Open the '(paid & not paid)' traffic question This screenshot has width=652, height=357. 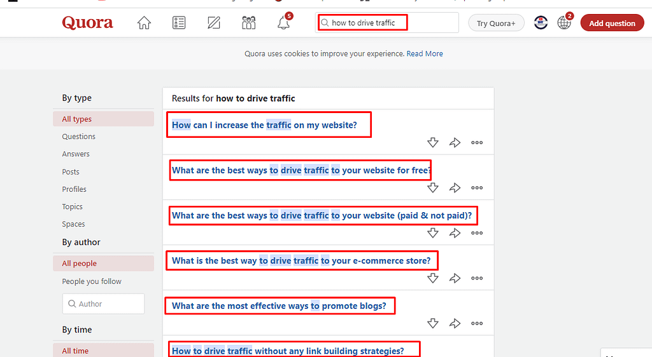[322, 215]
